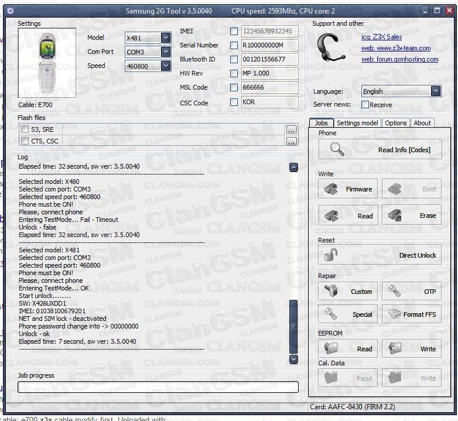Click the log scrollbar thumb
Screen dimensions: 458x421
[x=293, y=327]
